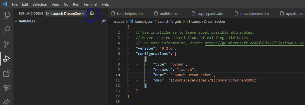The image size is (305, 105).
Task: Click the VS Code logo icon
Action: (5, 4)
